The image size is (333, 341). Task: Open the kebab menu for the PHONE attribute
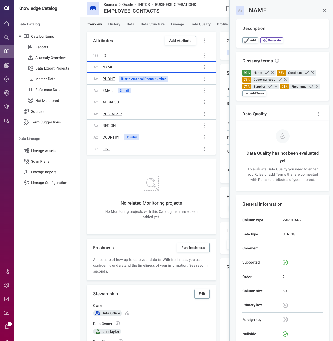tap(205, 79)
